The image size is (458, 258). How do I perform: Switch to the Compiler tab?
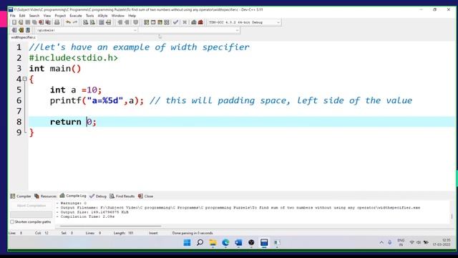[x=21, y=196]
